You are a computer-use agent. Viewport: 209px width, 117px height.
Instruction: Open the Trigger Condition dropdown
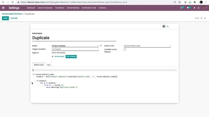[75, 49]
